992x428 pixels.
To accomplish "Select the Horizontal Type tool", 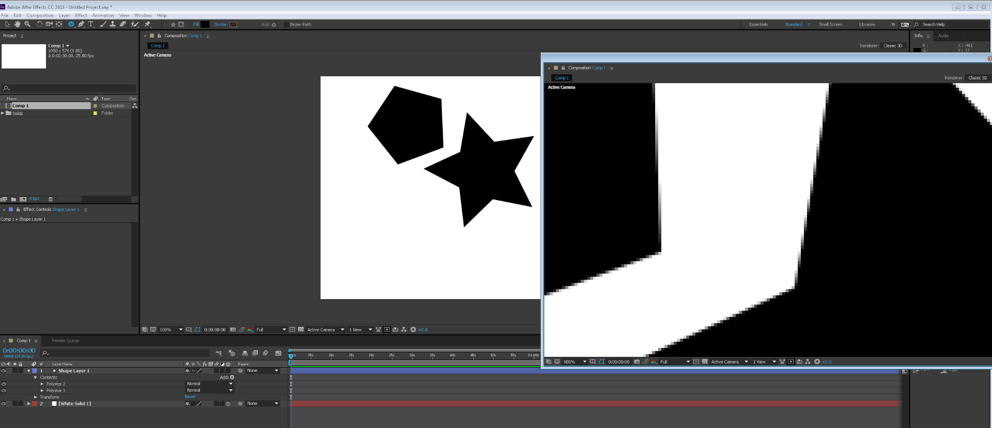I will click(x=91, y=24).
